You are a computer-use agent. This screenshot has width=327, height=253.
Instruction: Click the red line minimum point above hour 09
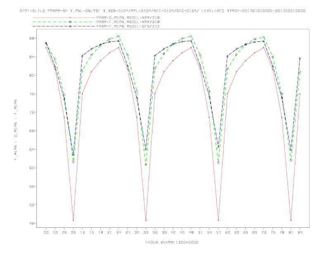pos(73,220)
